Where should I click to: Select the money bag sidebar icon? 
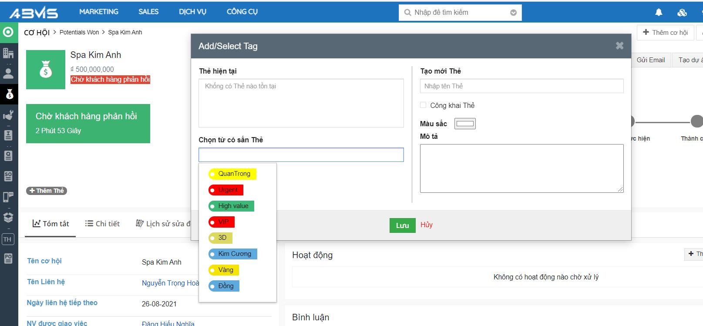coord(9,94)
